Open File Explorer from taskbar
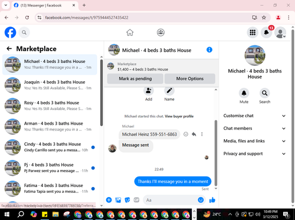The image size is (295, 220). (x=55, y=214)
